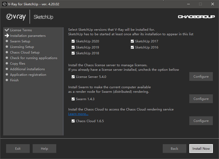
Task: Select the Copy files step
Action: 18,64
